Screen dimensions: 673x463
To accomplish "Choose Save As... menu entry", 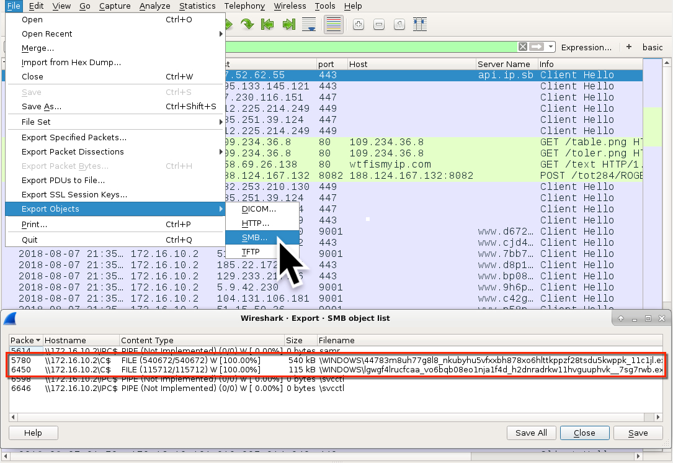I will (115, 106).
